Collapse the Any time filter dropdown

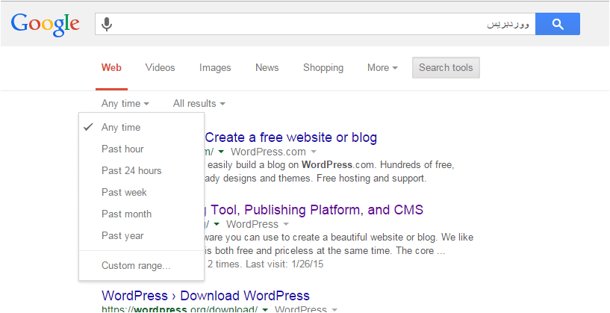click(x=125, y=104)
